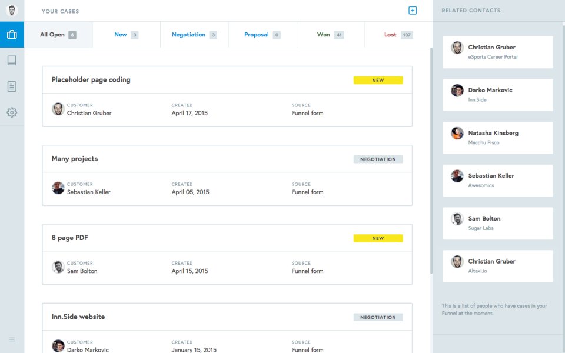Click the hamburger icon at the sidebar bottom

point(12,339)
